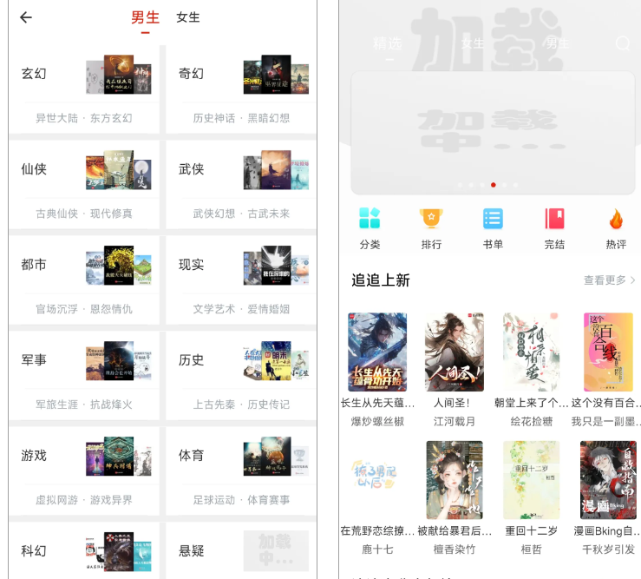Image resolution: width=641 pixels, height=579 pixels.
Task: Expand 查看更多 next to 追追上新
Action: [x=609, y=280]
